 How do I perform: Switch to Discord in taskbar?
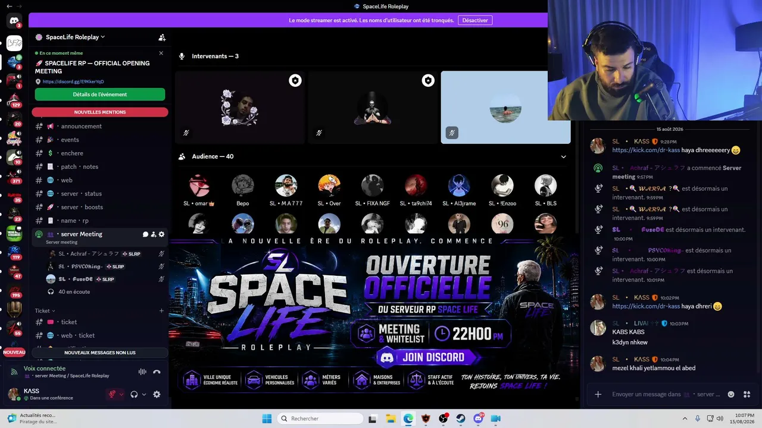click(479, 418)
